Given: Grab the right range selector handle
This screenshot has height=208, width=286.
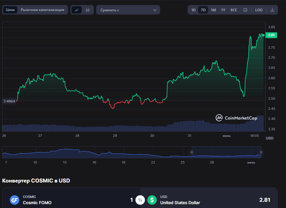Looking at the screenshot, I should pos(261,152).
